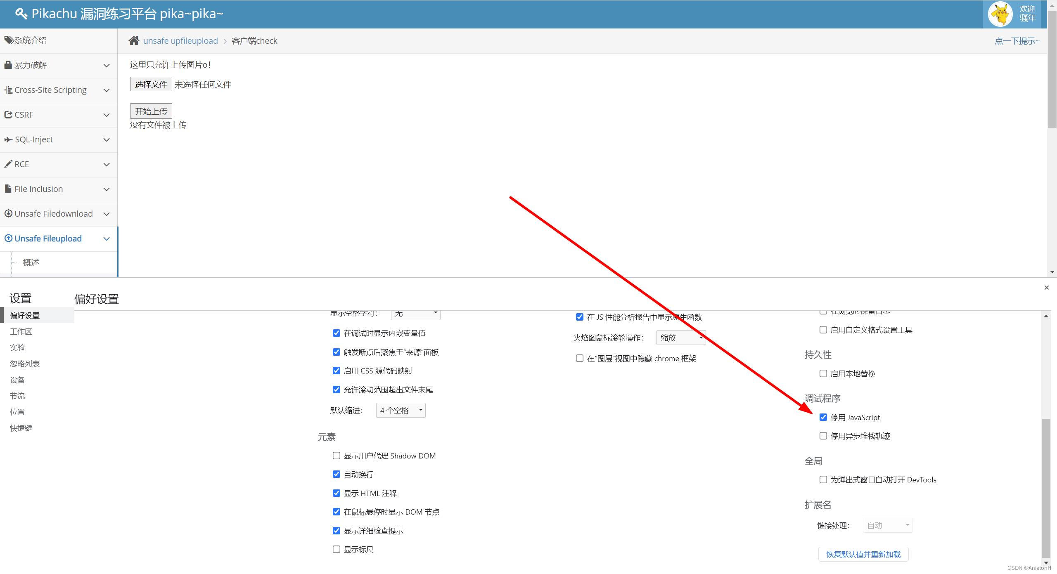Uncheck 启用 CSS 源代码映射
Viewport: 1057px width, 574px height.
pos(337,371)
